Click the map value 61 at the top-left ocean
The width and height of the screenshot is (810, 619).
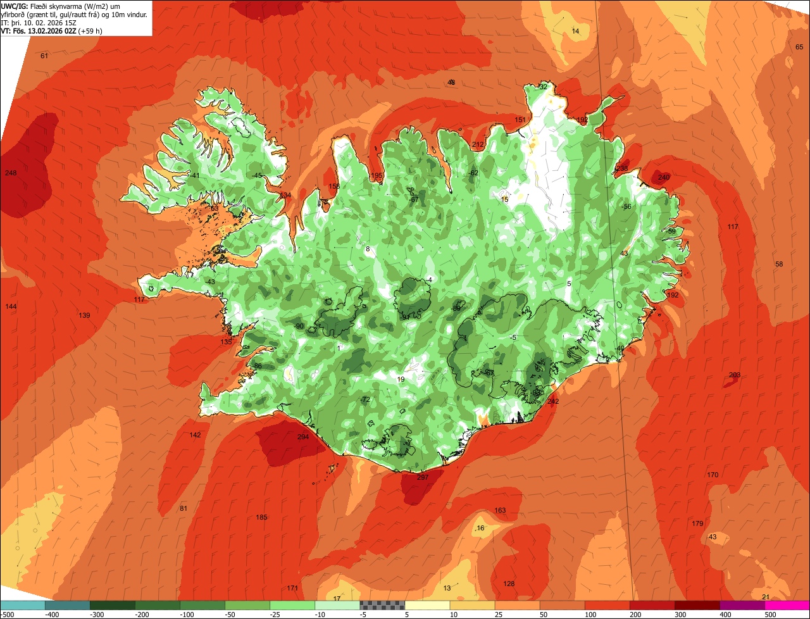(x=44, y=56)
